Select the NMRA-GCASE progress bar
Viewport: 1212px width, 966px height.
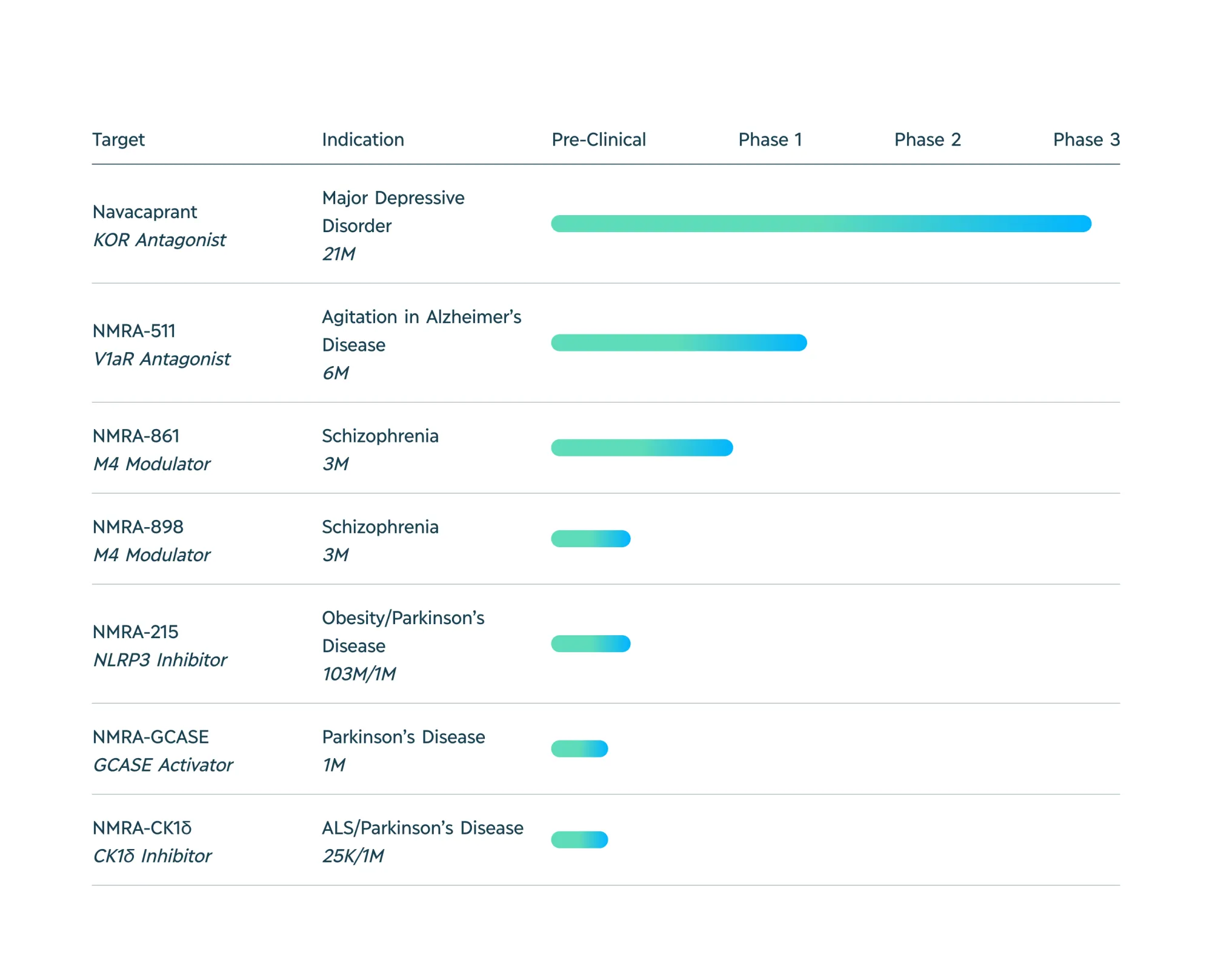point(578,748)
